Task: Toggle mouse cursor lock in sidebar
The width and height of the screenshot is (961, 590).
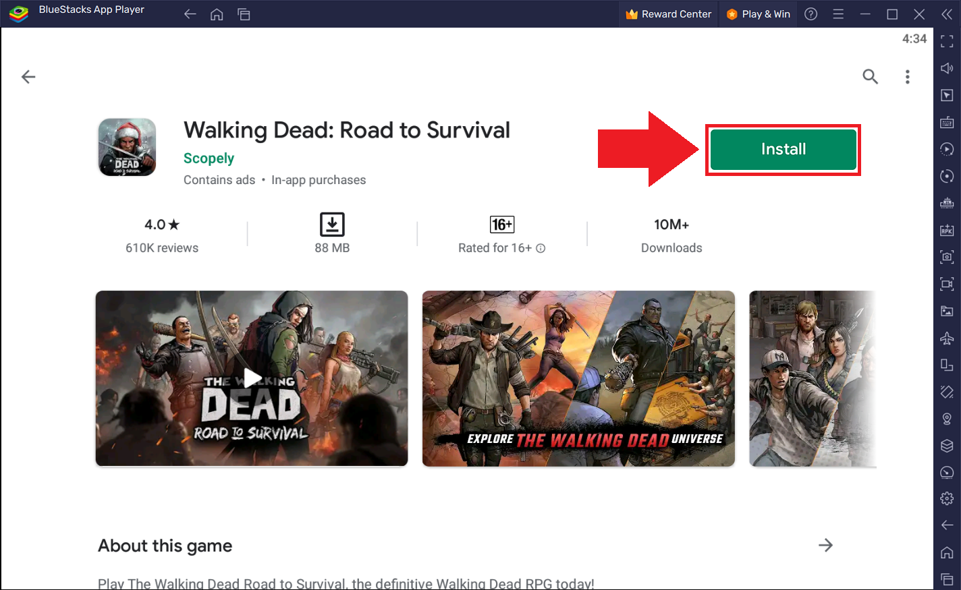Action: (947, 95)
